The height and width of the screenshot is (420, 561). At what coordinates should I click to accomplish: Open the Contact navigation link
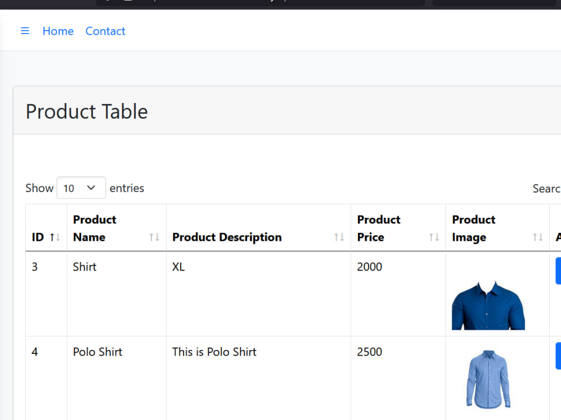point(105,31)
